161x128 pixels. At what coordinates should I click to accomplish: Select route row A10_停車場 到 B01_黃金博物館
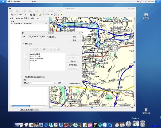pyautogui.click(x=29, y=23)
